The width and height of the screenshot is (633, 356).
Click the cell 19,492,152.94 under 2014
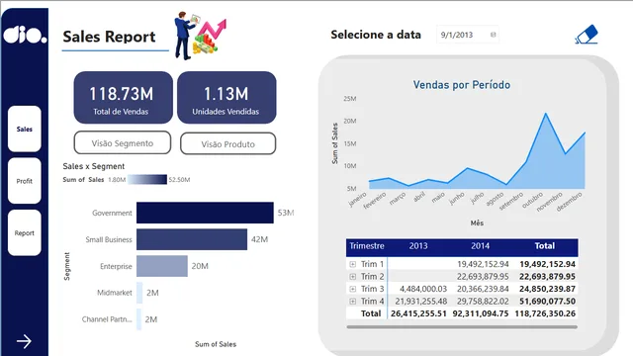point(483,264)
